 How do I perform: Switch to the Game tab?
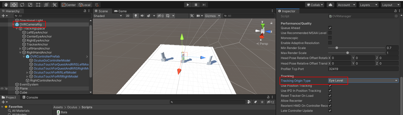tap(120, 11)
